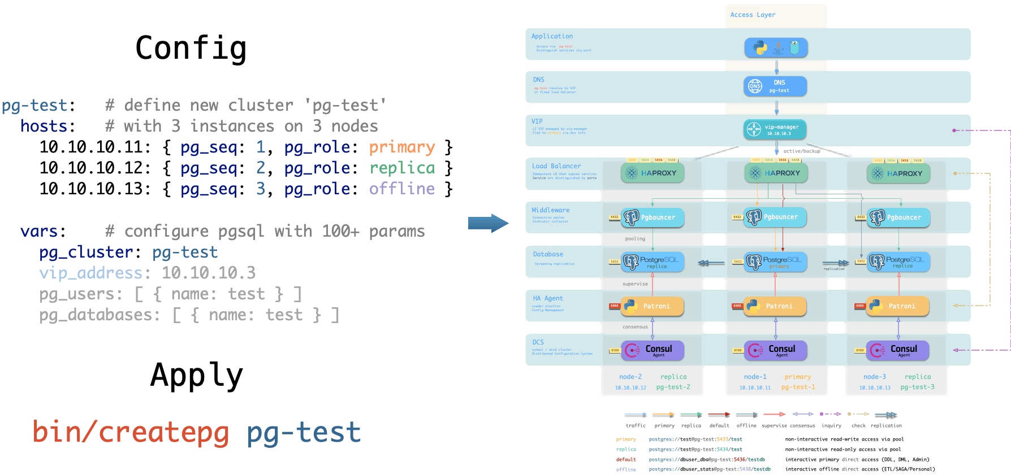
Task: Click the 'Apply' heading
Action: (x=197, y=376)
